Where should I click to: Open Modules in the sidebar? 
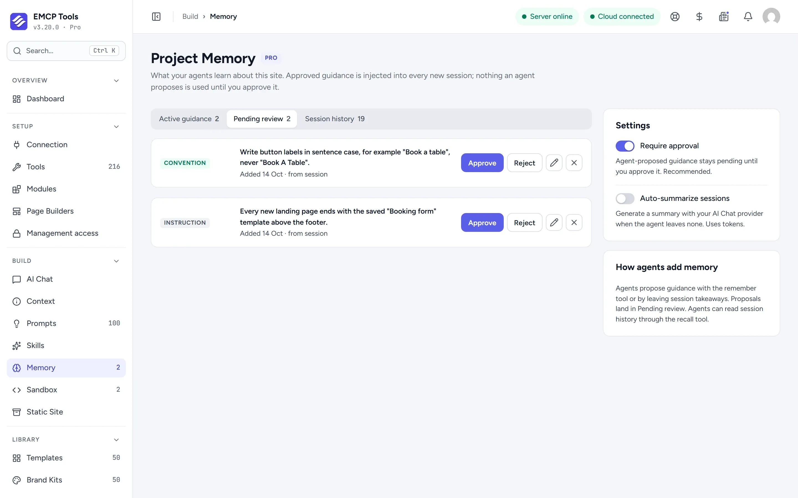66,189
